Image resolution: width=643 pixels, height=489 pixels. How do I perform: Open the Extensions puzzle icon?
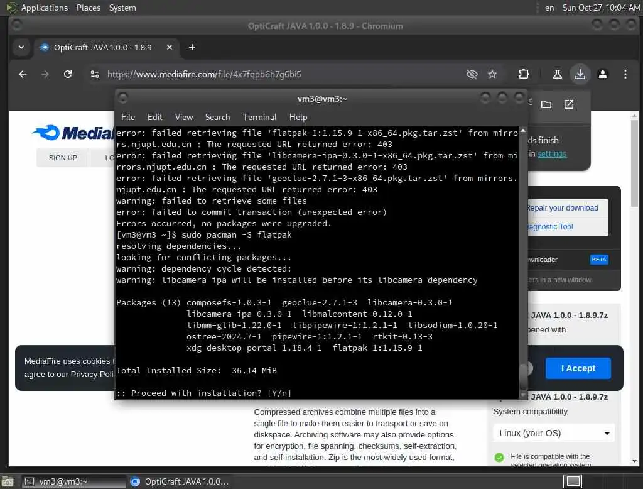click(x=524, y=74)
